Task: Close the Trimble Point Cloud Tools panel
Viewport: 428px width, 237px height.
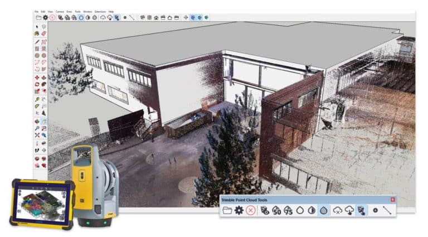Action: [393, 200]
